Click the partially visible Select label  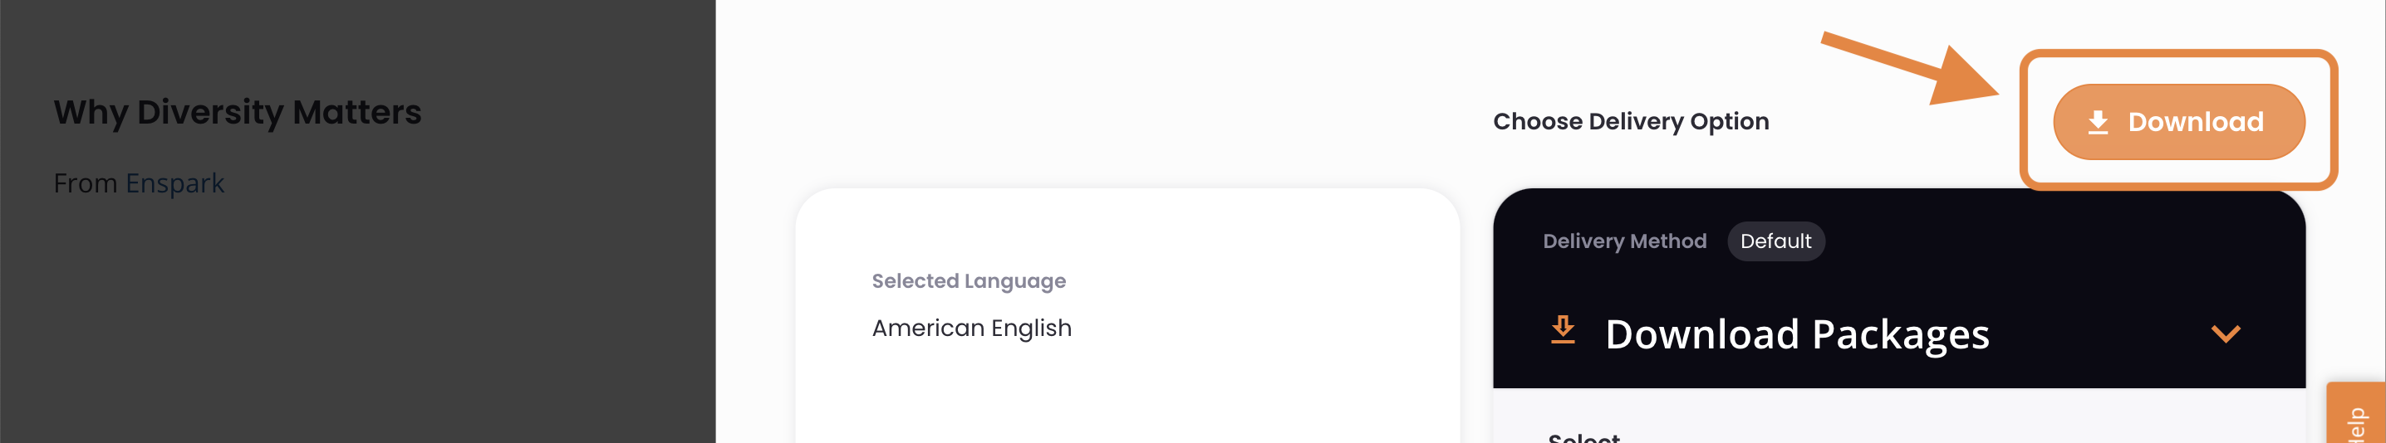[x=1583, y=436]
